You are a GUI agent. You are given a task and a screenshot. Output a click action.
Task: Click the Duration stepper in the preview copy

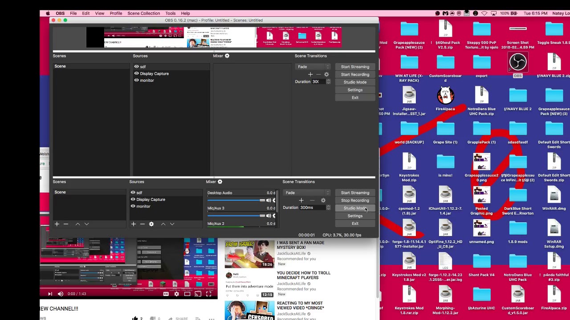click(x=328, y=82)
